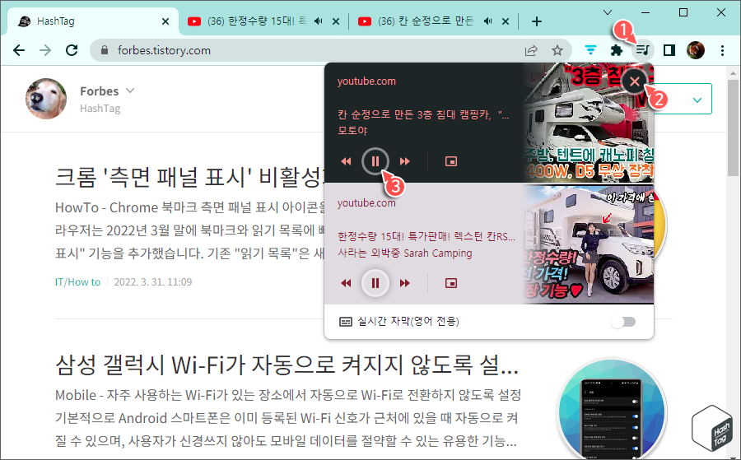This screenshot has height=460, width=741.
Task: Open the side panel icon
Action: pos(669,50)
